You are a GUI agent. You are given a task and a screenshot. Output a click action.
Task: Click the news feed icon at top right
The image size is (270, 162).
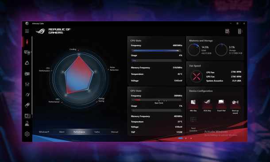click(x=228, y=31)
